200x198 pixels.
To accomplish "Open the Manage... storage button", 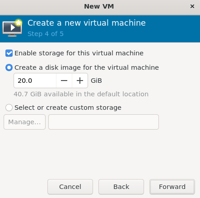I will coord(24,122).
